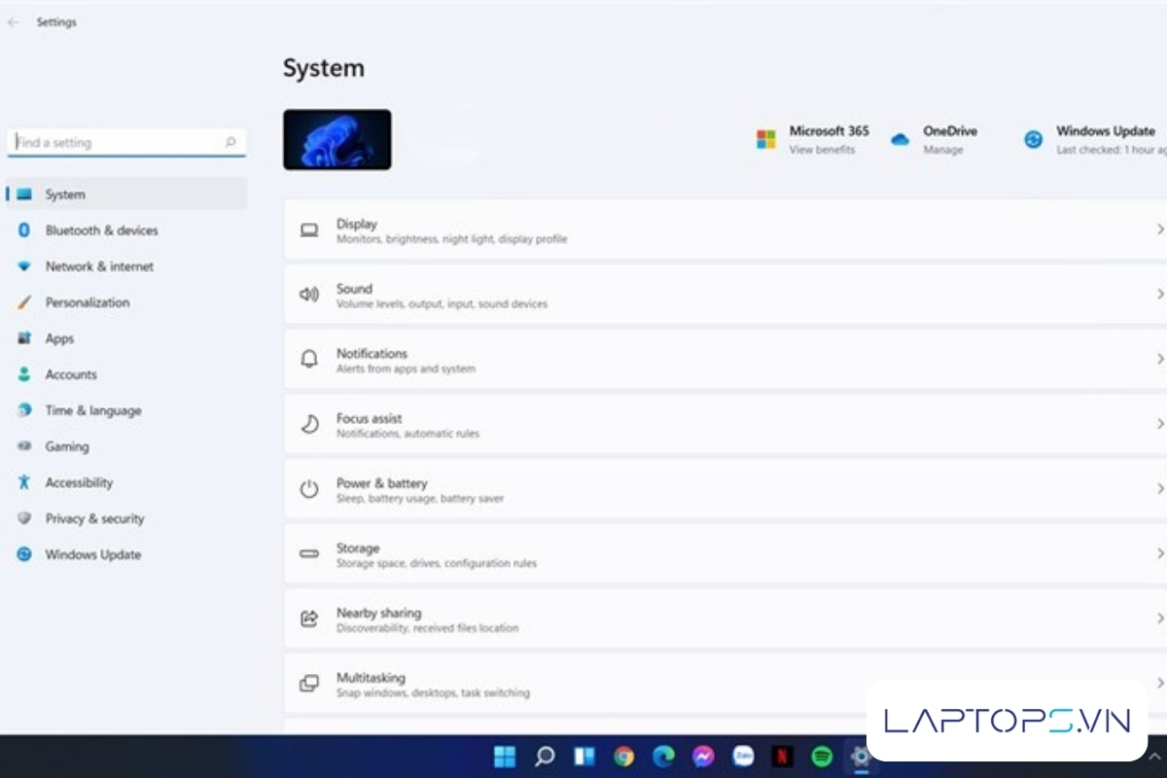Click the Power & battery icon
The image size is (1167, 778).
coord(309,489)
